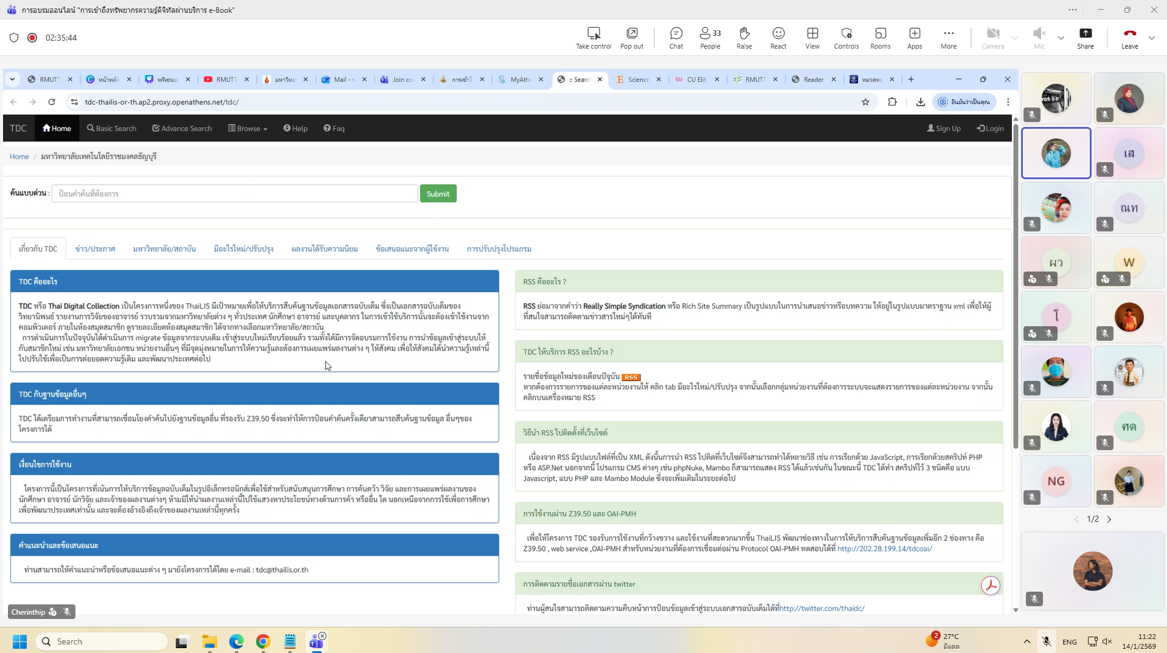Click the Take control button
This screenshot has height=653, width=1167.
click(593, 38)
